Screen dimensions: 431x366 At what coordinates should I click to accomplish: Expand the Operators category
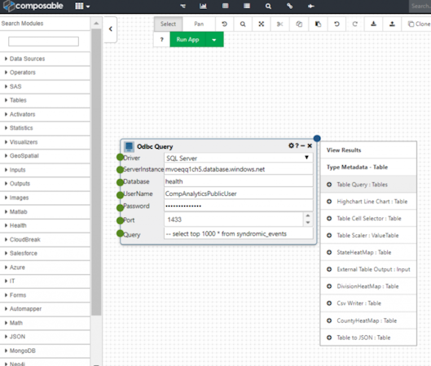click(x=45, y=72)
